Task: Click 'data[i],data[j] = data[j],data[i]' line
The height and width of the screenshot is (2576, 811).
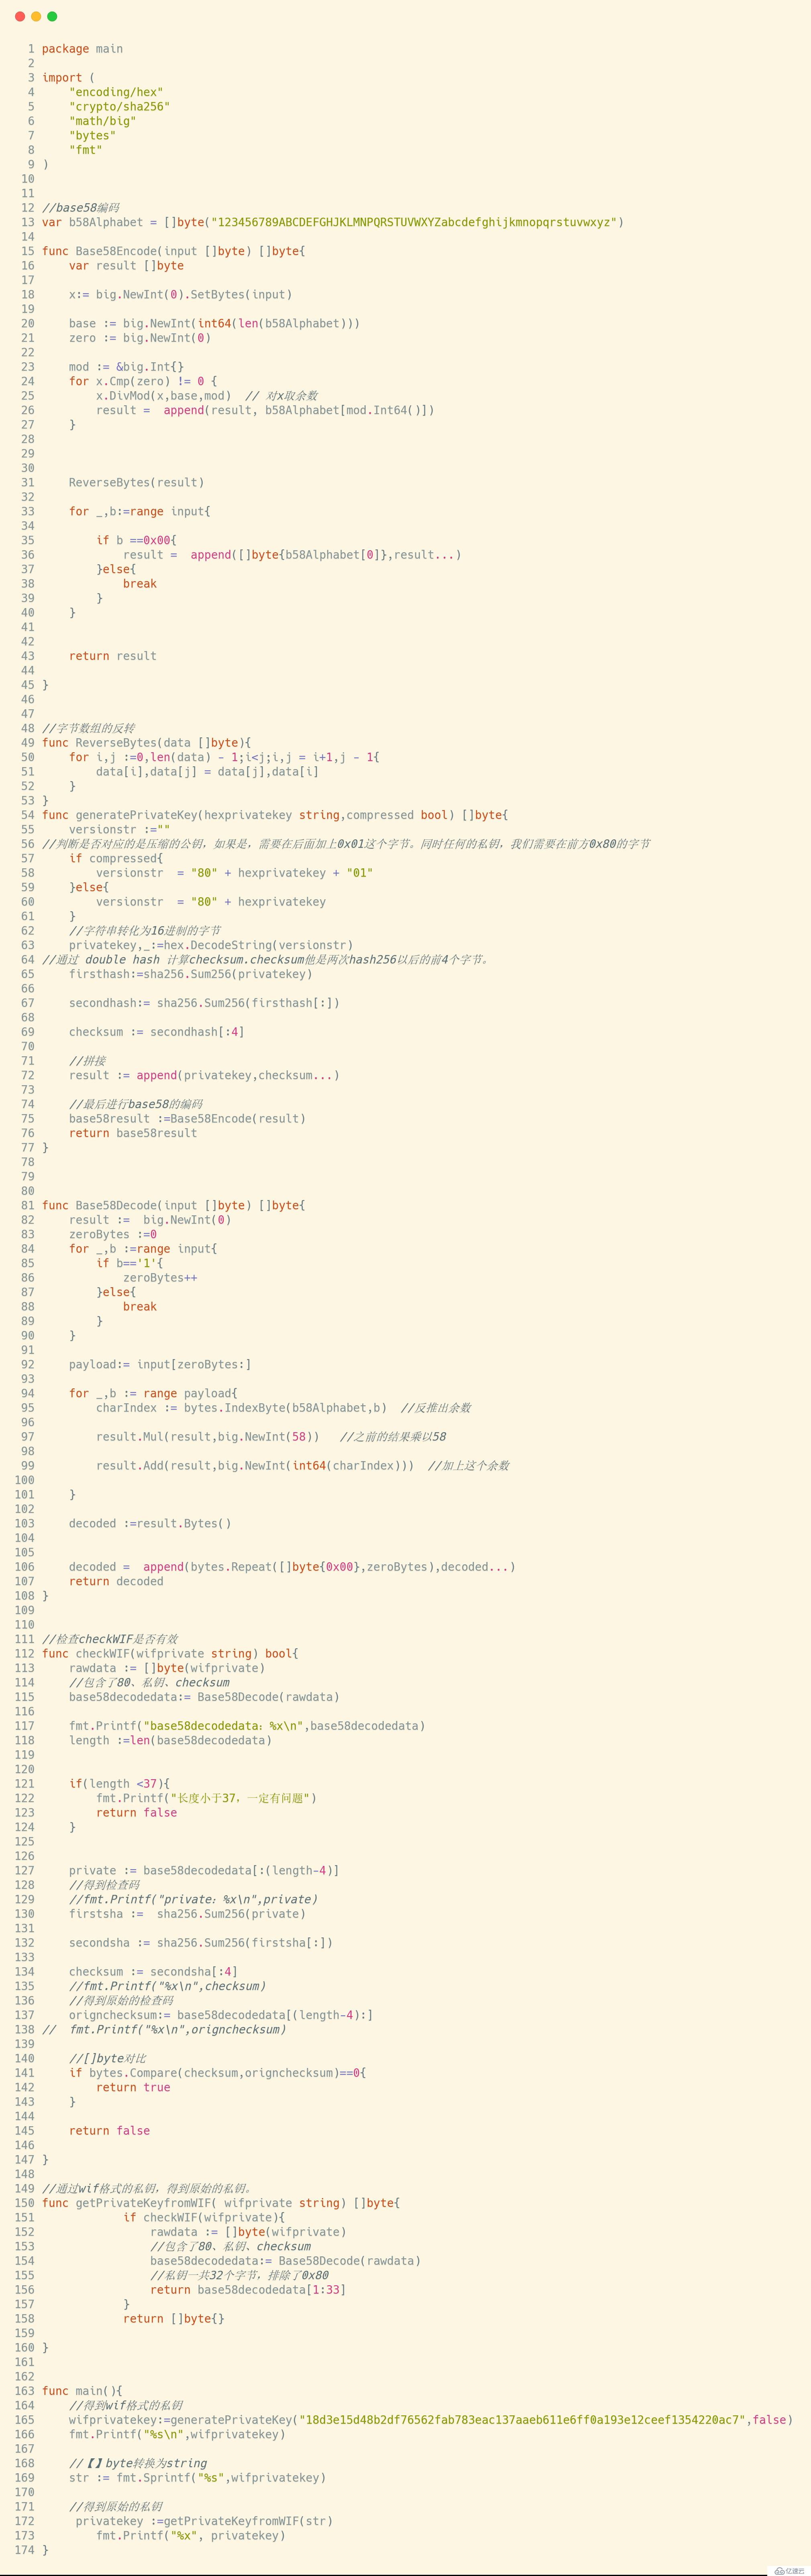Action: coord(207,772)
